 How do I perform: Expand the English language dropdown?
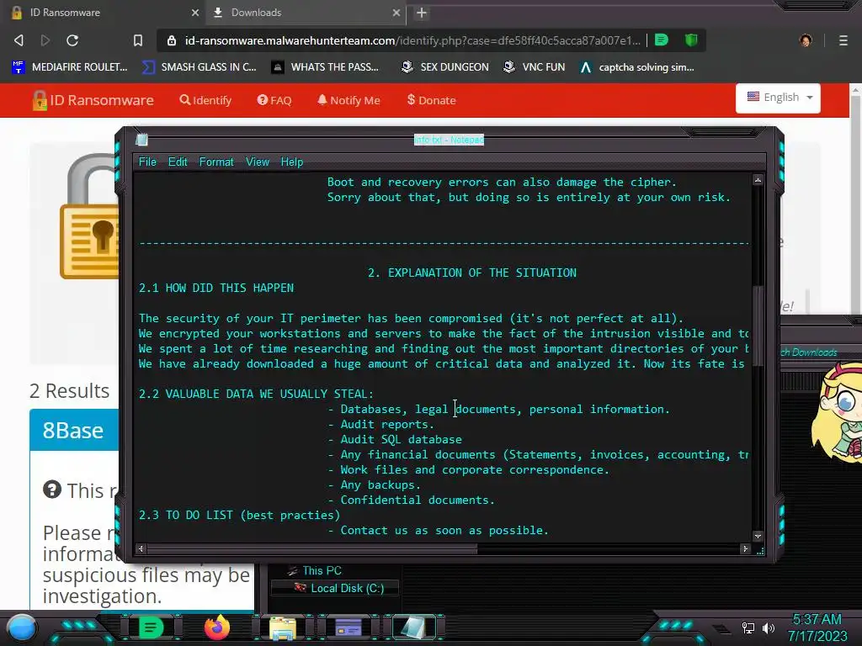[x=778, y=98]
